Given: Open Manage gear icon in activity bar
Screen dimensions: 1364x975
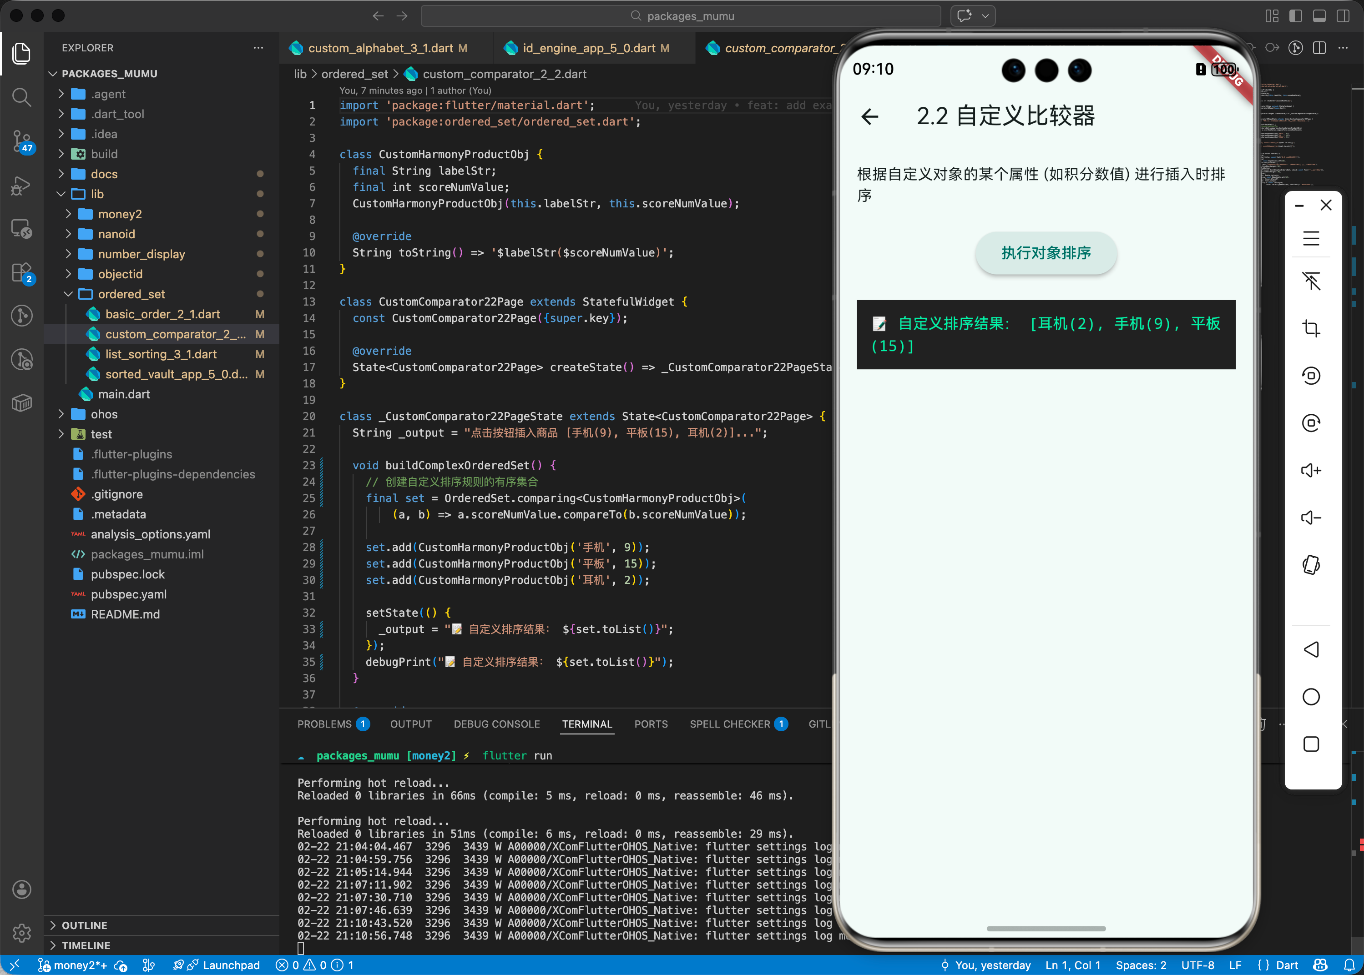Looking at the screenshot, I should click(x=22, y=932).
